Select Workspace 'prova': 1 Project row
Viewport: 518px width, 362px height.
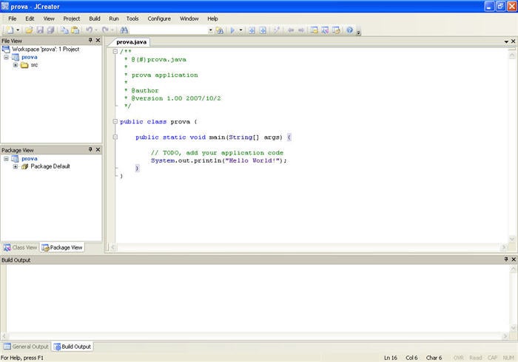pyautogui.click(x=41, y=49)
